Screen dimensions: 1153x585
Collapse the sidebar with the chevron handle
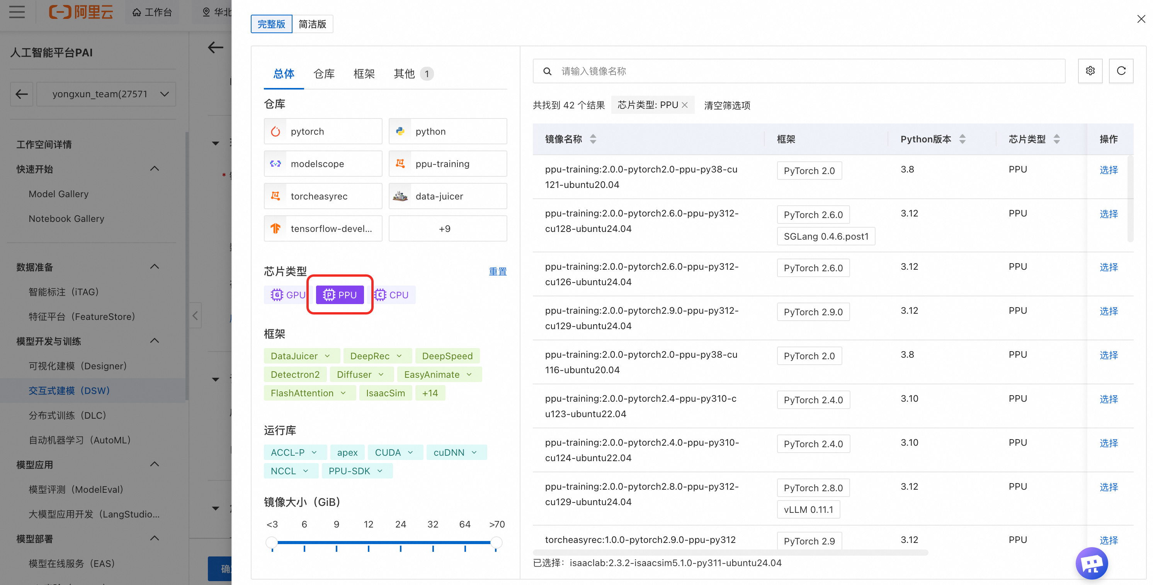tap(195, 316)
